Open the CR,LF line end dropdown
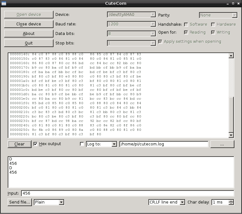The height and width of the screenshot is (214, 242). (182, 202)
